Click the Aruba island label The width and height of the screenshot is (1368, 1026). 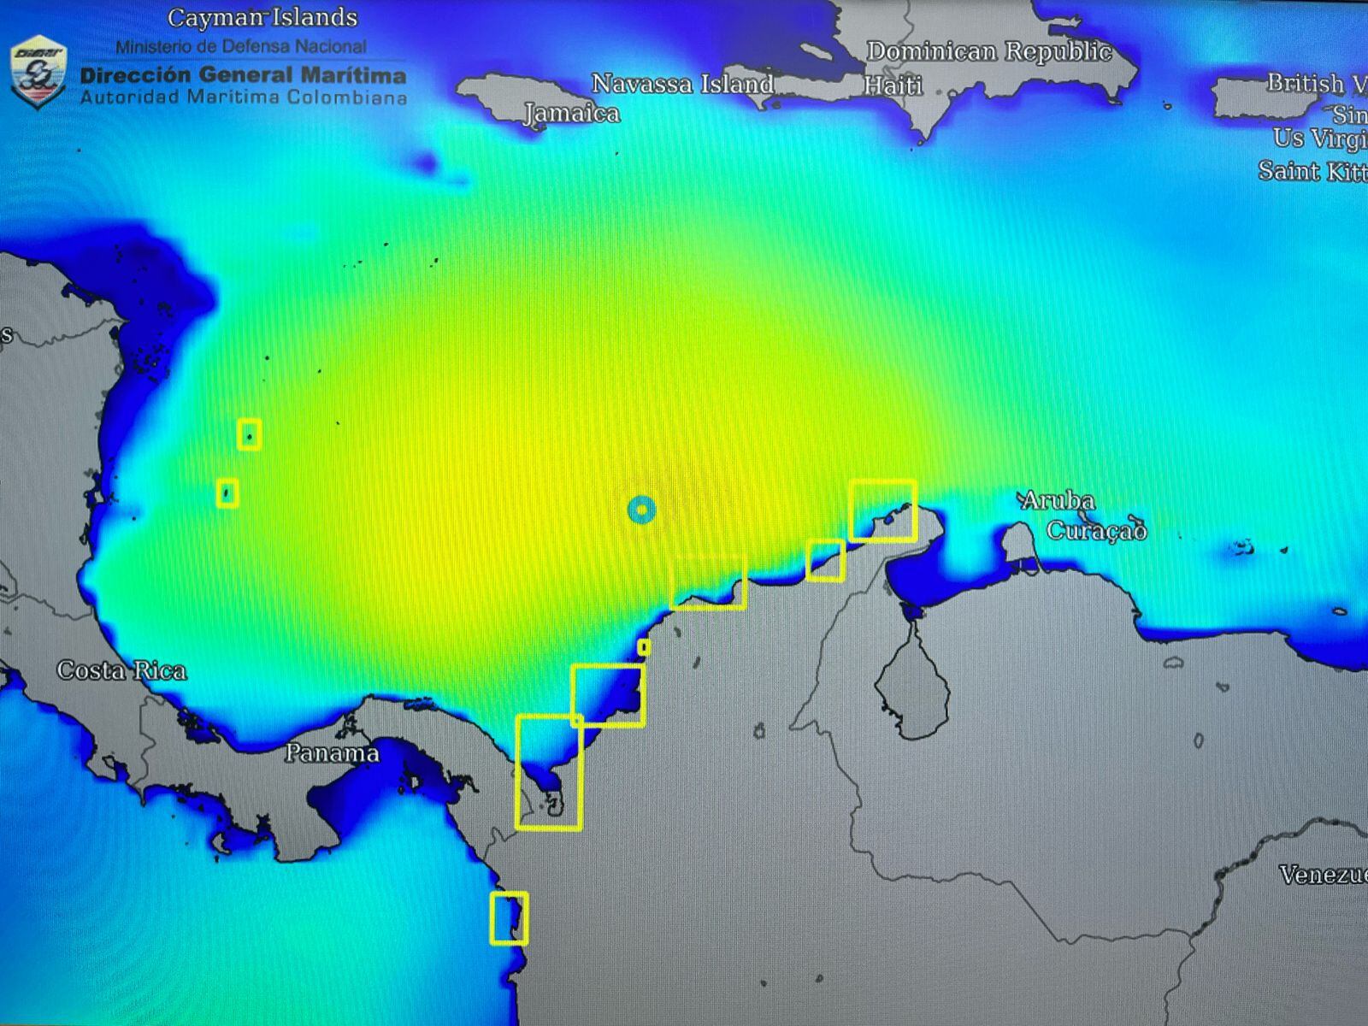(1058, 500)
